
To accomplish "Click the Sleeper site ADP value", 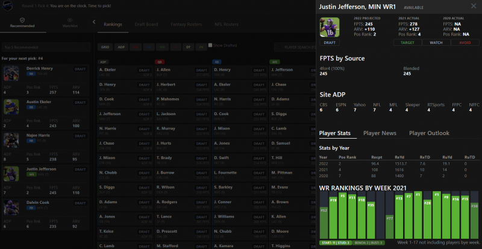I will [x=406, y=110].
